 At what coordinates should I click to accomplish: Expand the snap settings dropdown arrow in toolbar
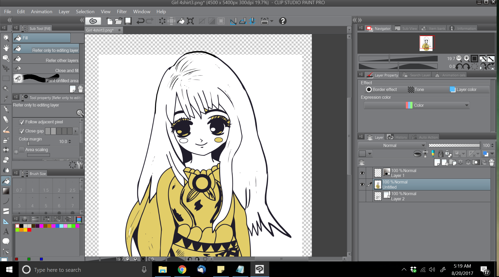272,21
